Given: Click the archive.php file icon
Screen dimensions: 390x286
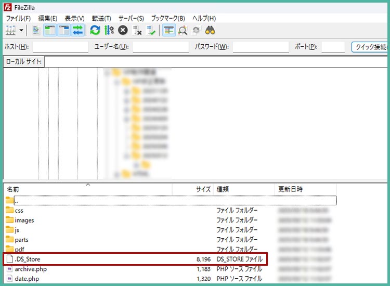Looking at the screenshot, I should 9,269.
